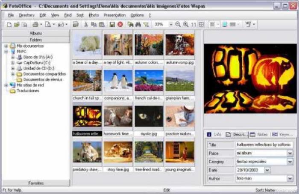This screenshot has width=299, height=194.
Task: Click the Print preview page icon
Action: 48,25
